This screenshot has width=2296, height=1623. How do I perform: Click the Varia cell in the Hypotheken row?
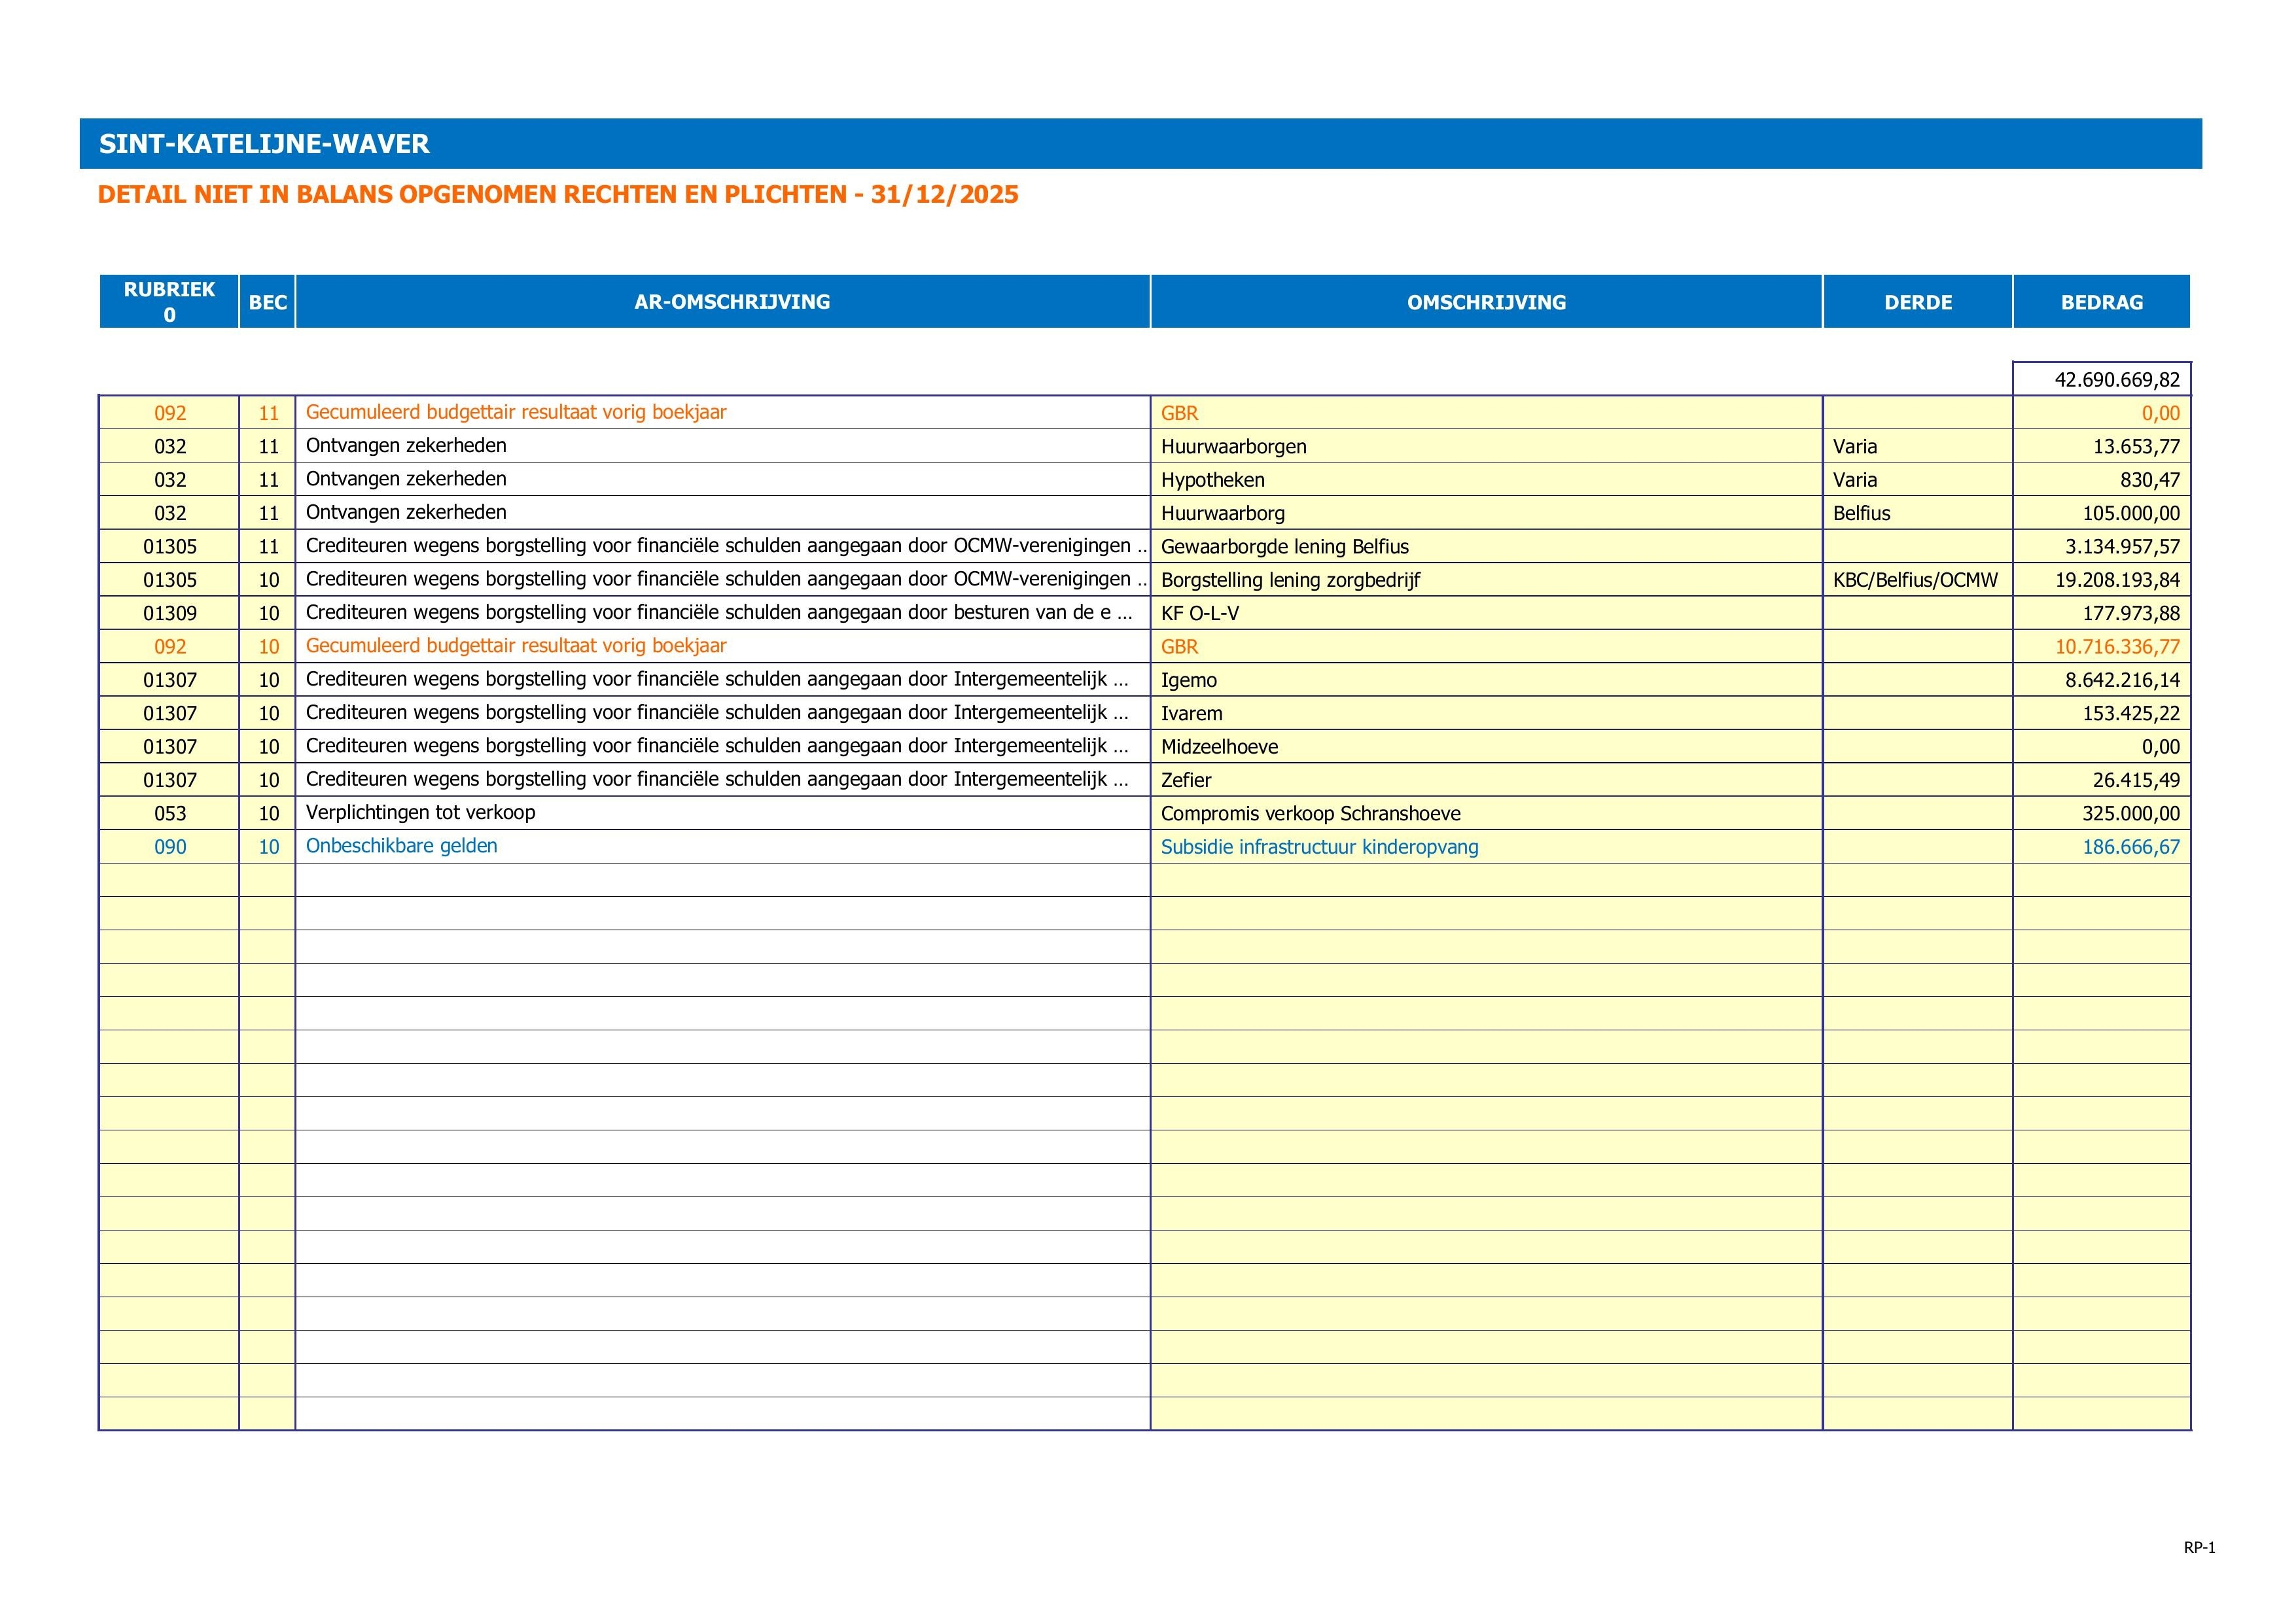tap(1917, 479)
